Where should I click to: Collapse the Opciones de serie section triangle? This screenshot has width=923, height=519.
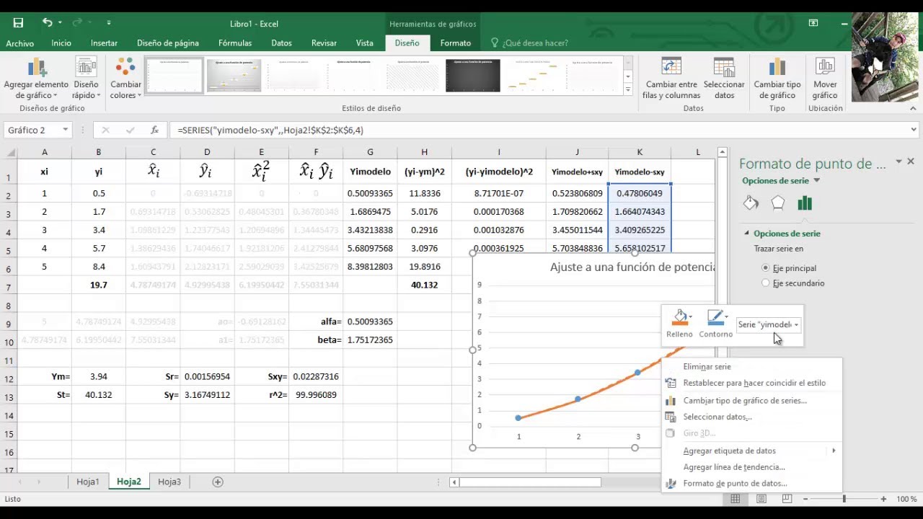click(747, 234)
